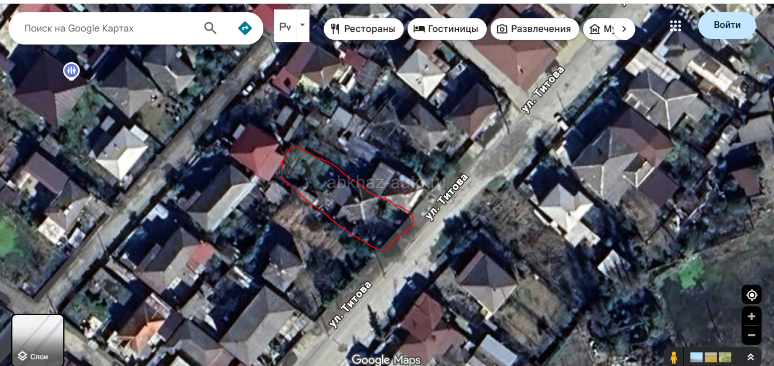Center map on my location

pos(752,295)
